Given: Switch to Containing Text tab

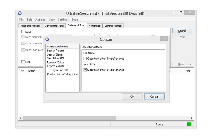Looking at the screenshot, I should pyautogui.click(x=54, y=26).
